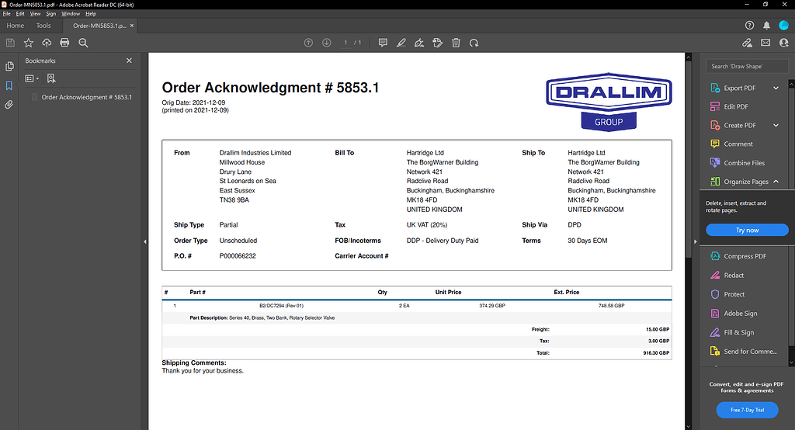
Task: Collapse the right tools pane arrow
Action: 695,242
